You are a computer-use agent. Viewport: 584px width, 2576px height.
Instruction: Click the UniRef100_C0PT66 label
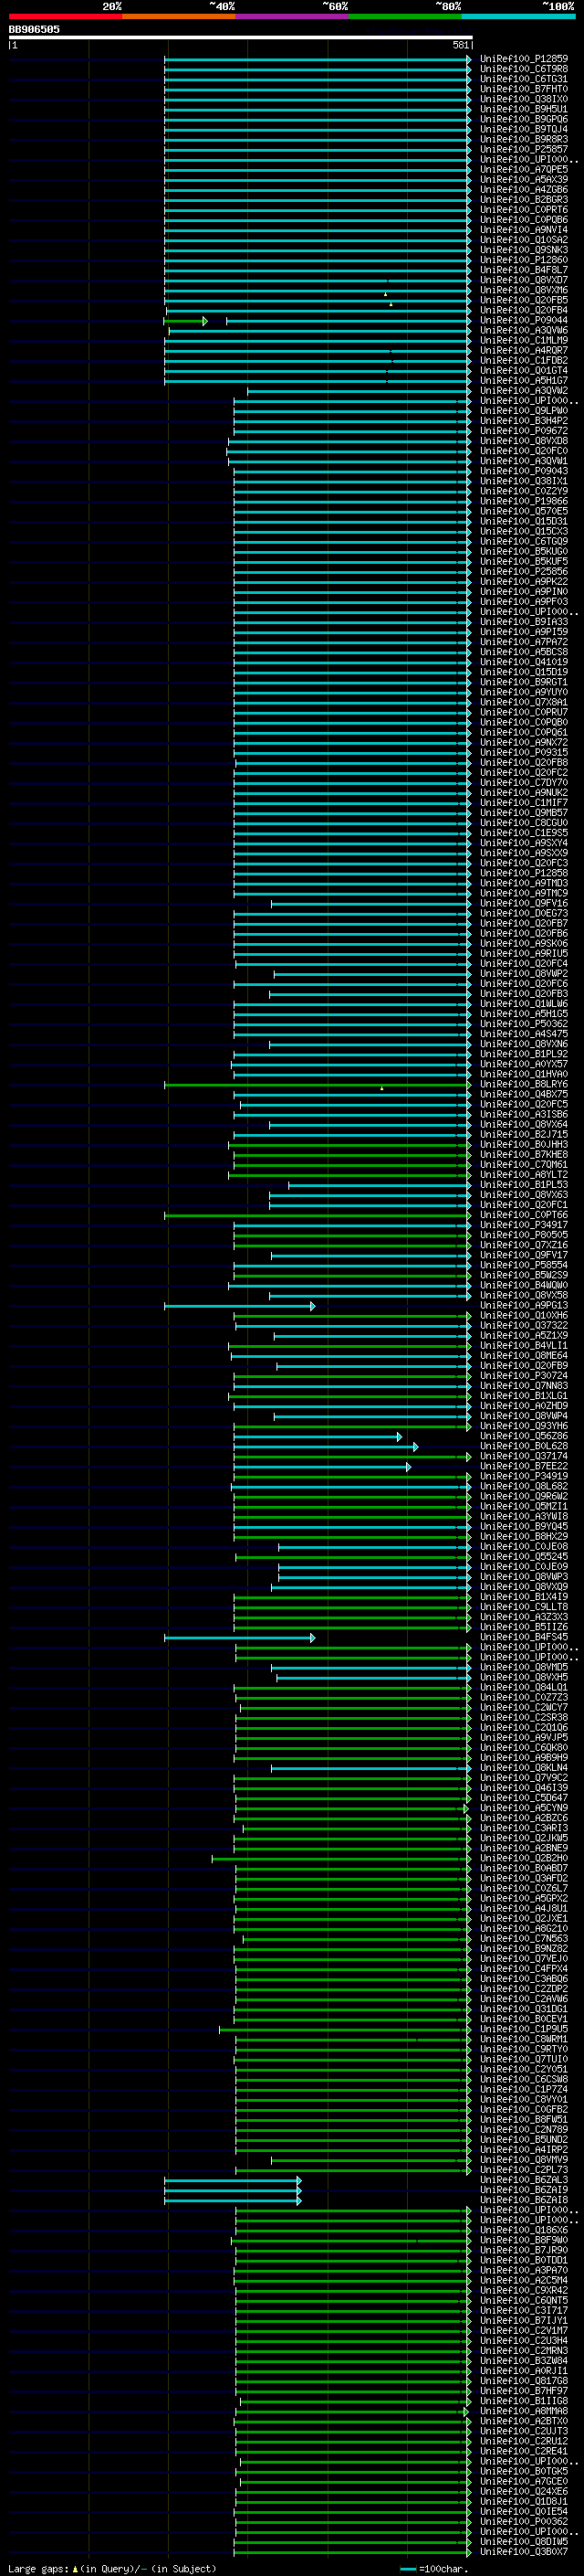pyautogui.click(x=524, y=1215)
